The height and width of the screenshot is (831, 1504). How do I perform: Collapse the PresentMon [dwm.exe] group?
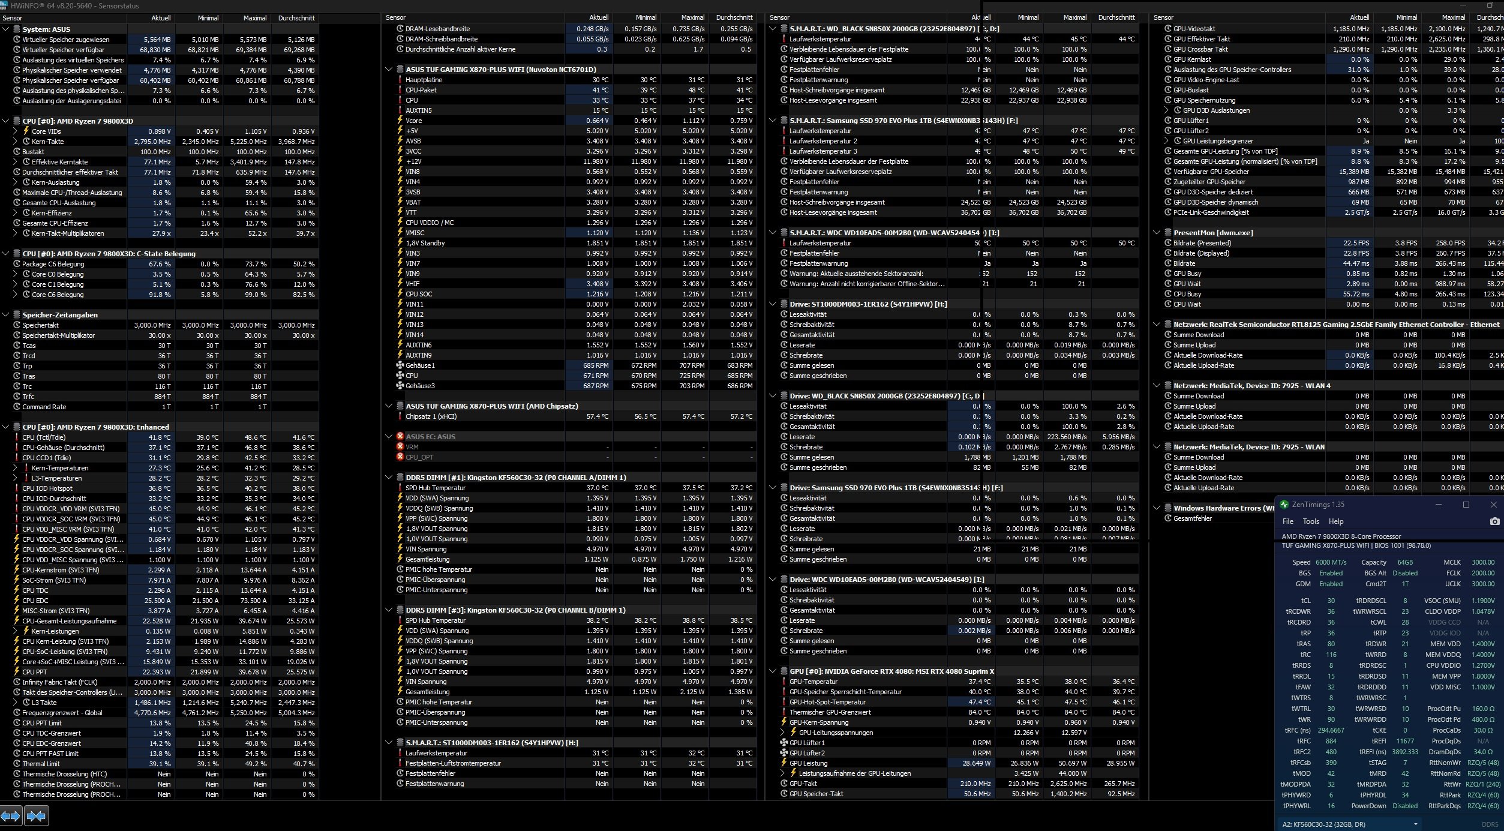pyautogui.click(x=1157, y=233)
